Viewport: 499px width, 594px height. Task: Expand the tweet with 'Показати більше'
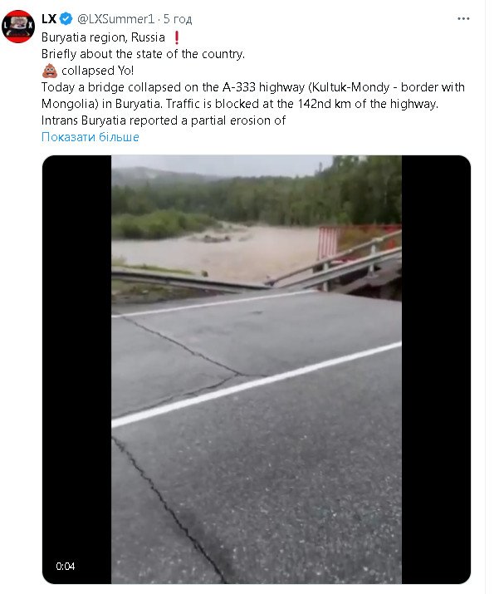91,137
